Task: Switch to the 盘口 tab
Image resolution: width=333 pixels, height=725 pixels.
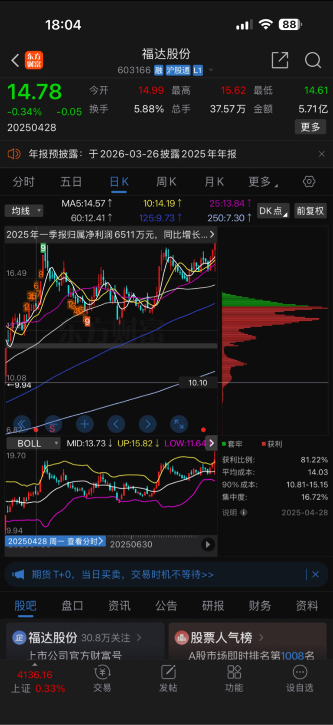Action: [x=72, y=606]
